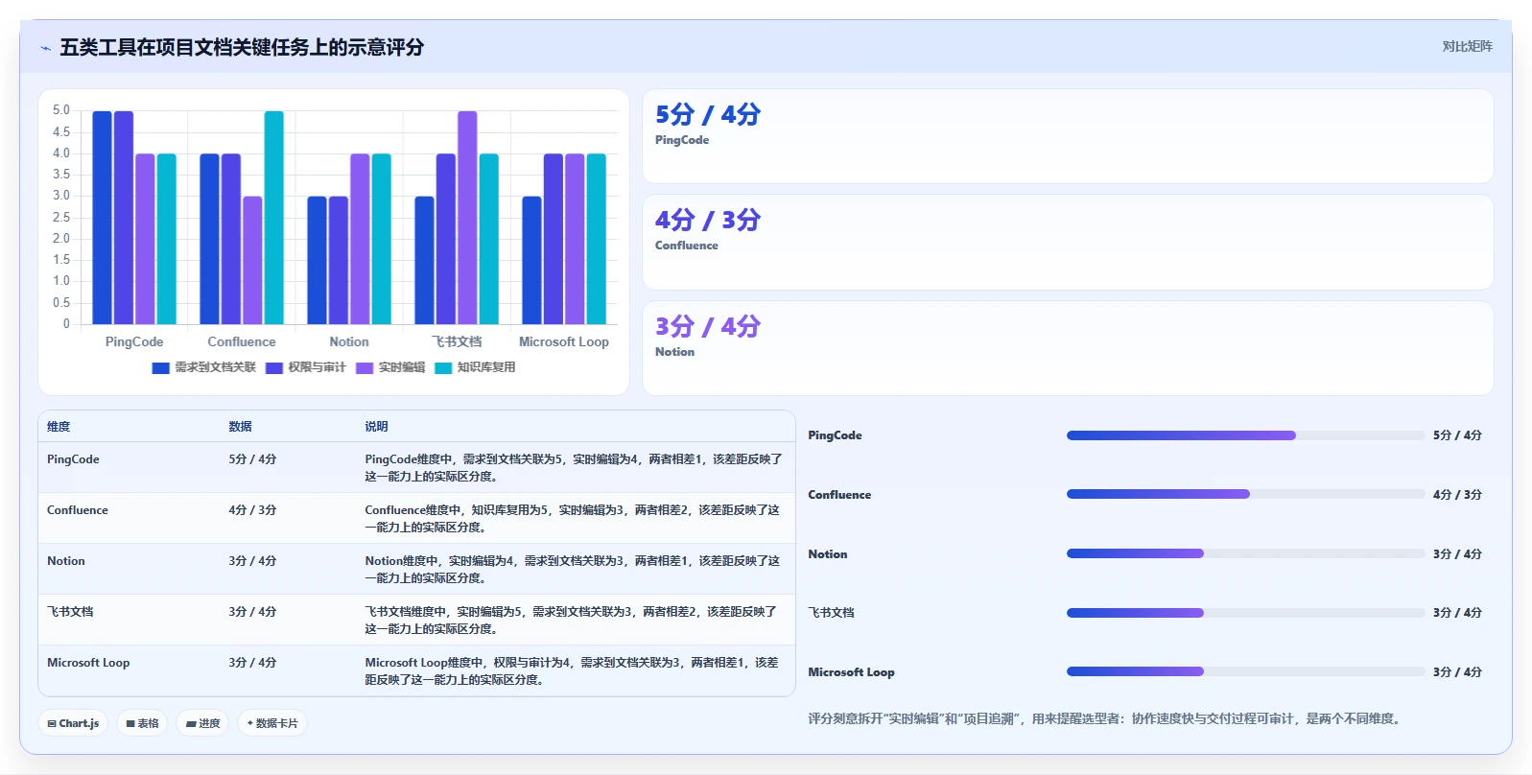Viewport: 1532px width, 775px height.
Task: Select the 表格 tag chip
Action: pyautogui.click(x=142, y=723)
